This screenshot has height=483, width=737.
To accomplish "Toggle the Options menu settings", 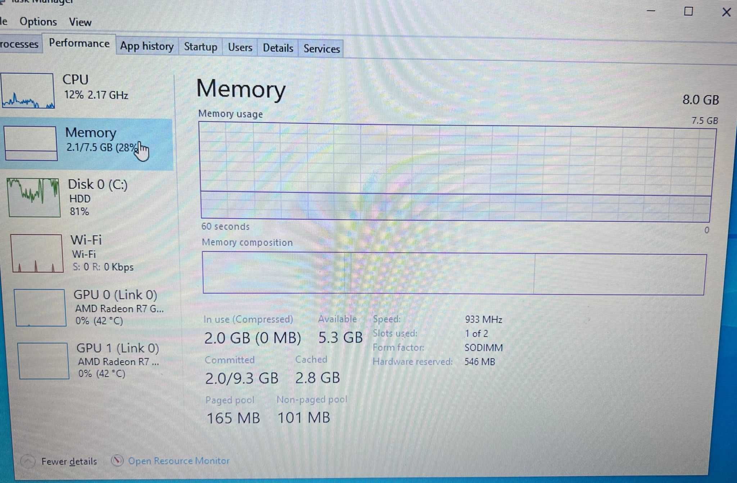I will [37, 22].
